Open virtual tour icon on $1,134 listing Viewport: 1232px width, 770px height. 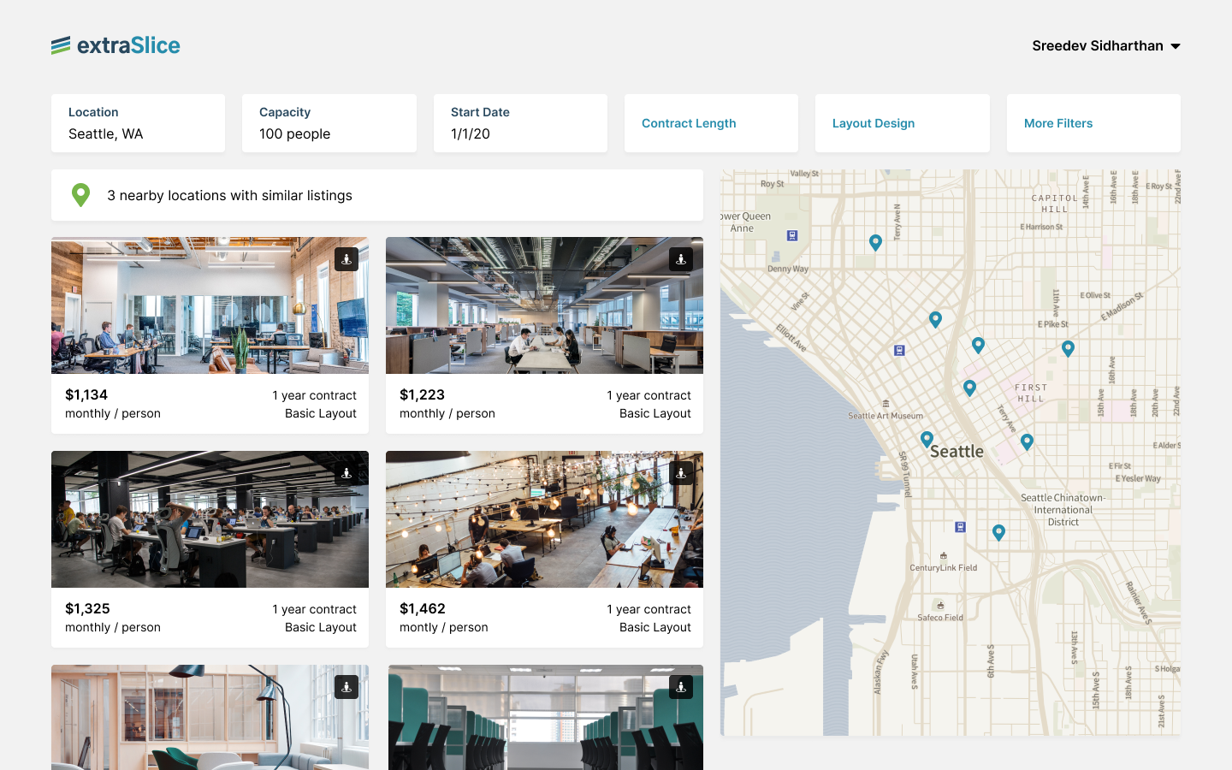[346, 259]
